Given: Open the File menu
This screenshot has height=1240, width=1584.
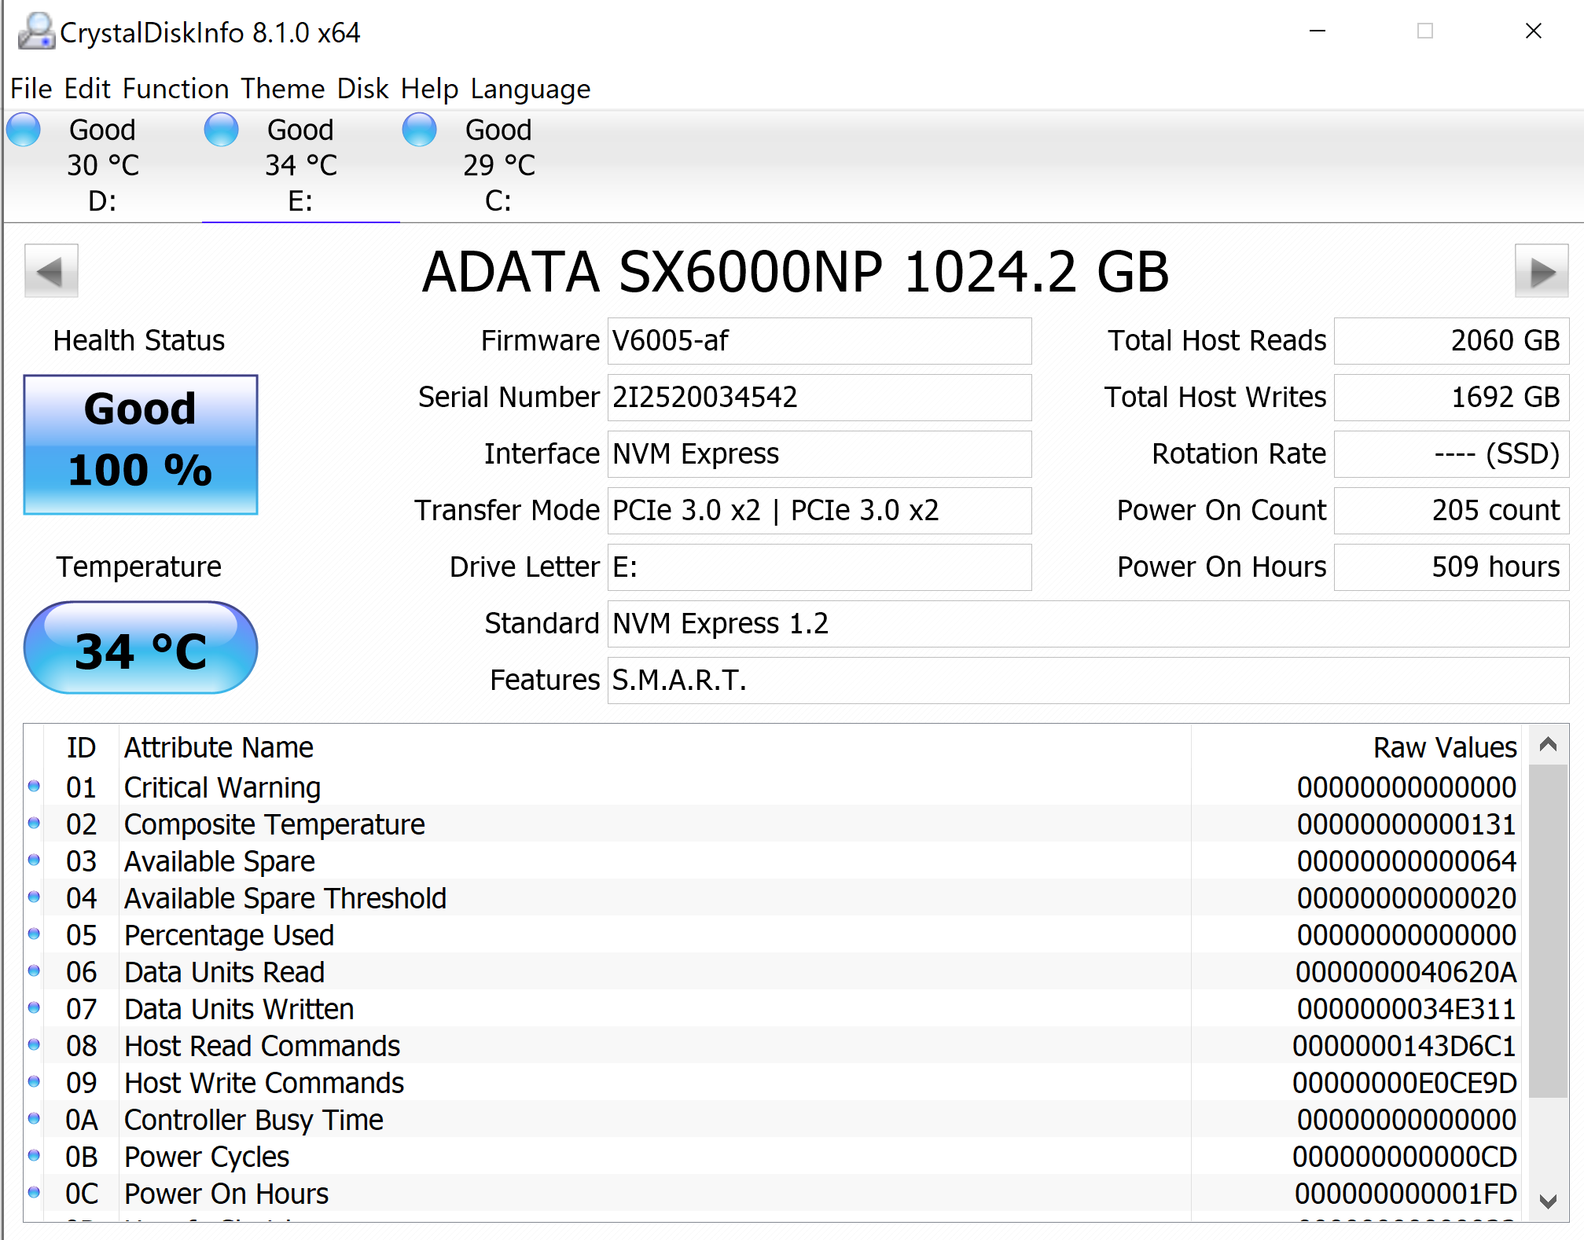Looking at the screenshot, I should coord(31,89).
